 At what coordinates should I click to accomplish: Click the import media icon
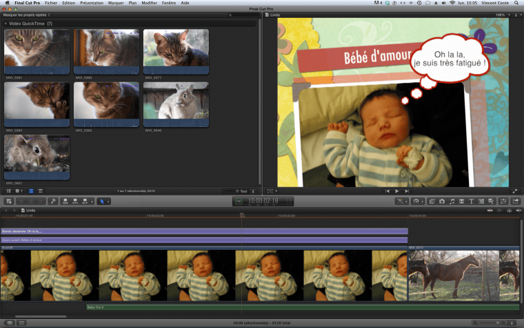click(x=8, y=201)
